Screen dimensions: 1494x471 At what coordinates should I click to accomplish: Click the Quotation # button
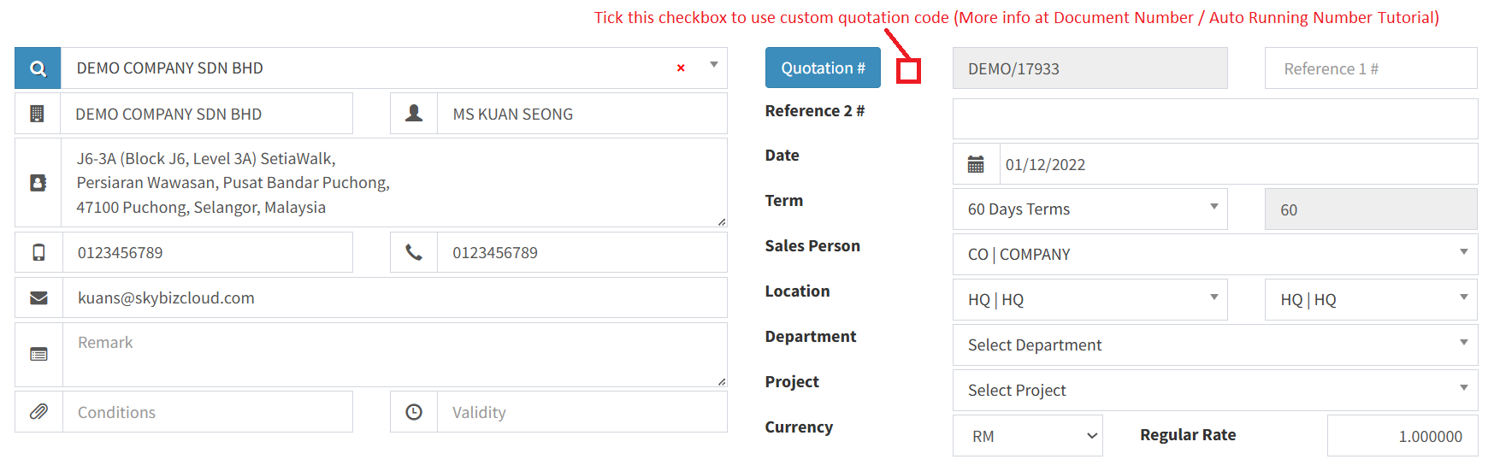click(x=823, y=68)
